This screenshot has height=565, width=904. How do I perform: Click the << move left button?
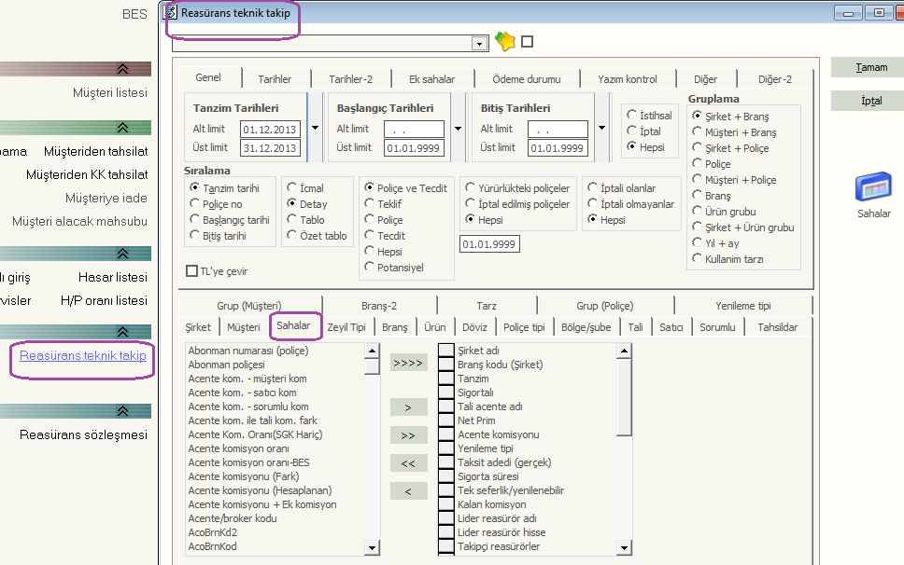pos(408,463)
